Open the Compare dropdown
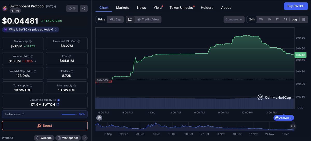Image resolution: width=311 pixels, height=141 pixels. [x=234, y=19]
